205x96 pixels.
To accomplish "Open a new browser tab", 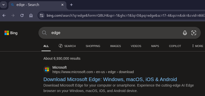I will coord(71,5).
